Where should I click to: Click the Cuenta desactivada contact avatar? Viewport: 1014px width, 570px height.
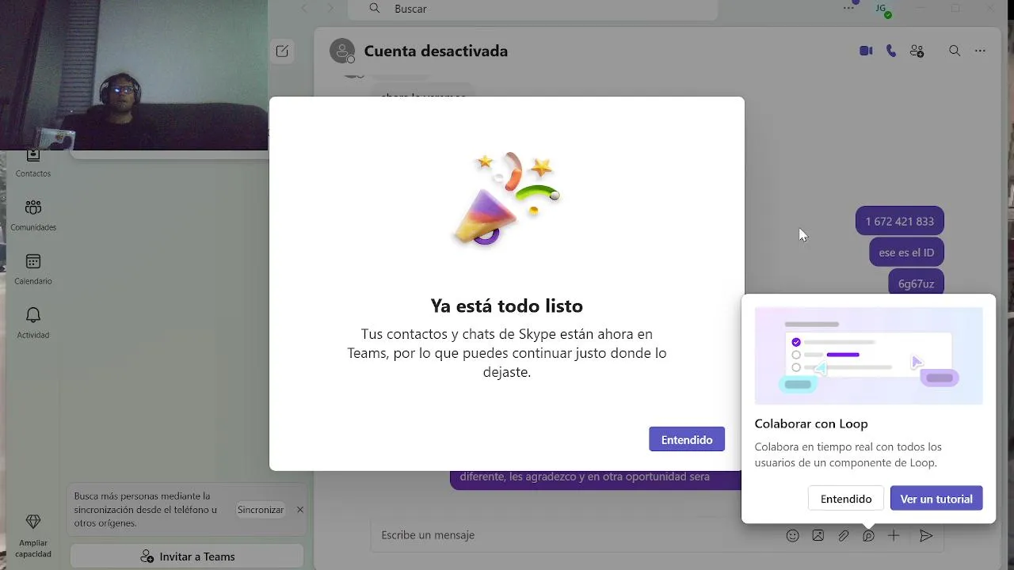(x=342, y=51)
